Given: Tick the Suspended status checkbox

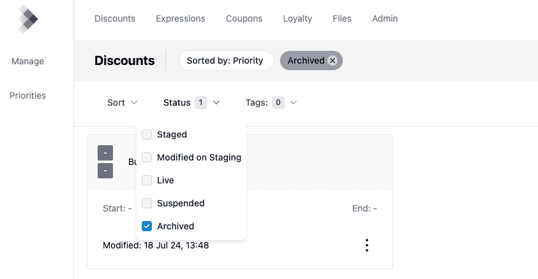Looking at the screenshot, I should [x=147, y=203].
